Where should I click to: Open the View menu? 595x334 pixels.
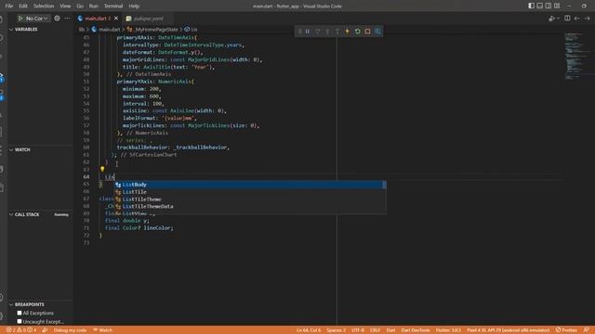tap(65, 6)
